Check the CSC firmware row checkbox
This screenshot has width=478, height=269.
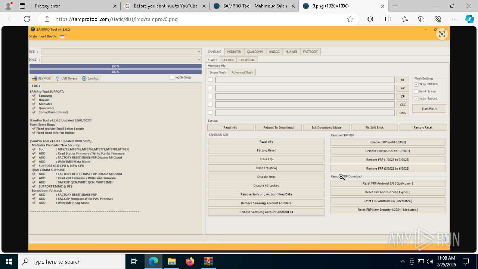pos(210,104)
